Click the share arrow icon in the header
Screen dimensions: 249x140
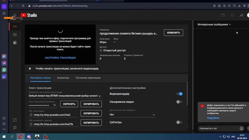click(241, 15)
